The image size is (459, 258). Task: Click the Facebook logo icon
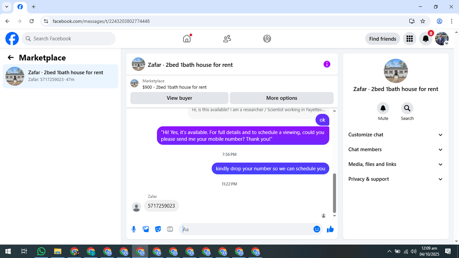point(12,39)
